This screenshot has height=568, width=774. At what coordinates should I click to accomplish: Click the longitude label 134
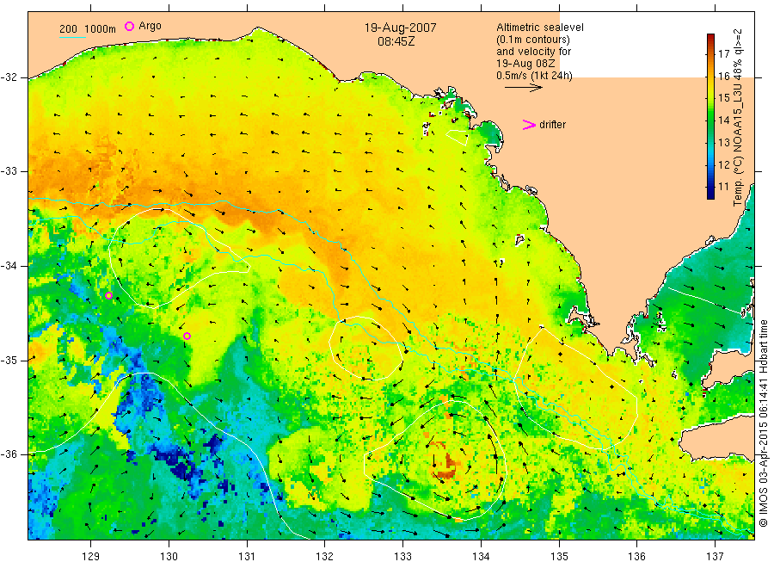pos(481,557)
